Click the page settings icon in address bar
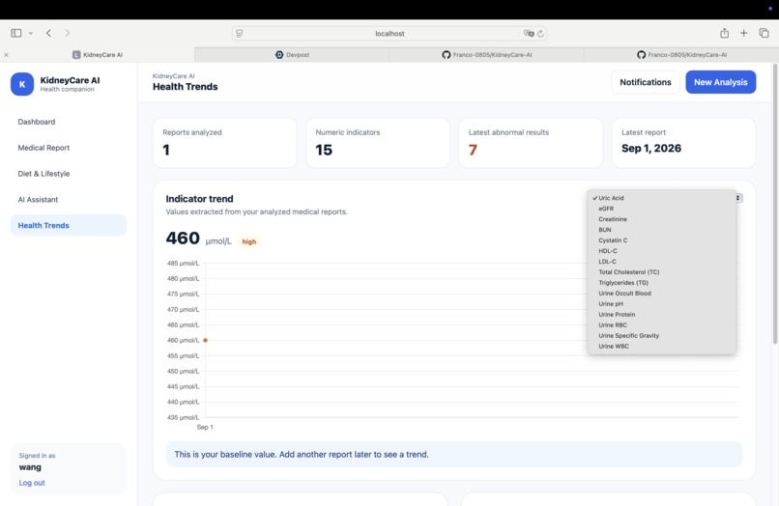 tap(240, 33)
